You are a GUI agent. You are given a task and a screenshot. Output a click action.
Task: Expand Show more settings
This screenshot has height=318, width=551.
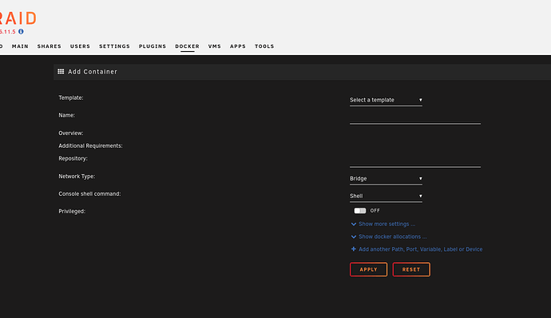[386, 224]
